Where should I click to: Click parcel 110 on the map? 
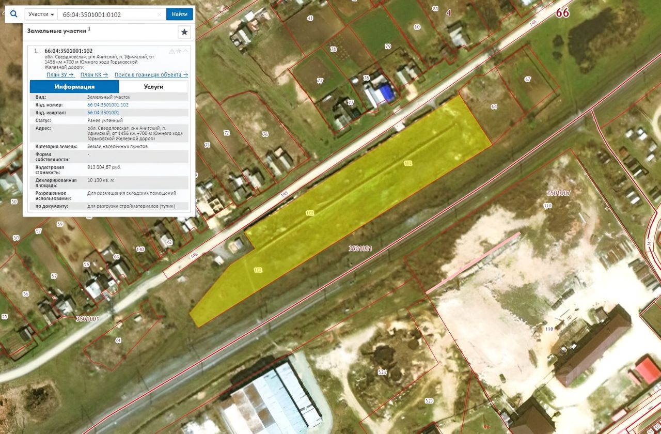[x=548, y=205]
